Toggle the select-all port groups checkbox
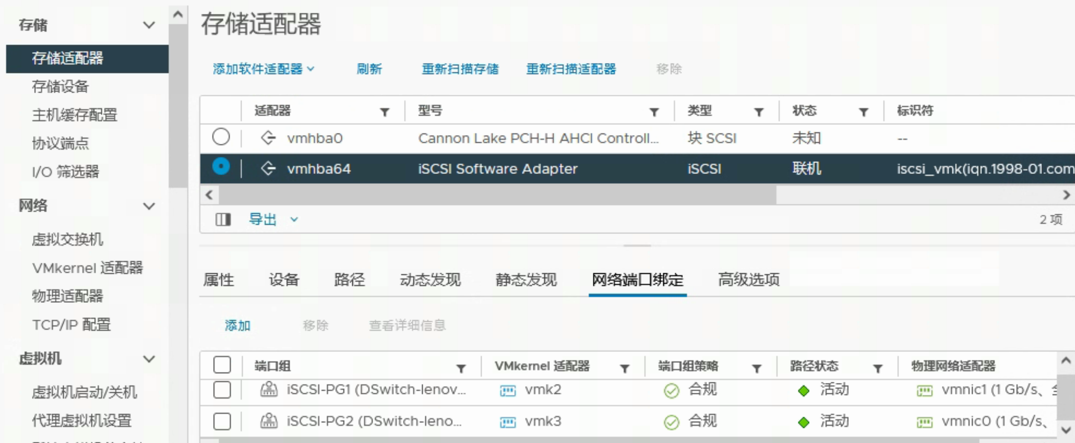 tap(222, 365)
